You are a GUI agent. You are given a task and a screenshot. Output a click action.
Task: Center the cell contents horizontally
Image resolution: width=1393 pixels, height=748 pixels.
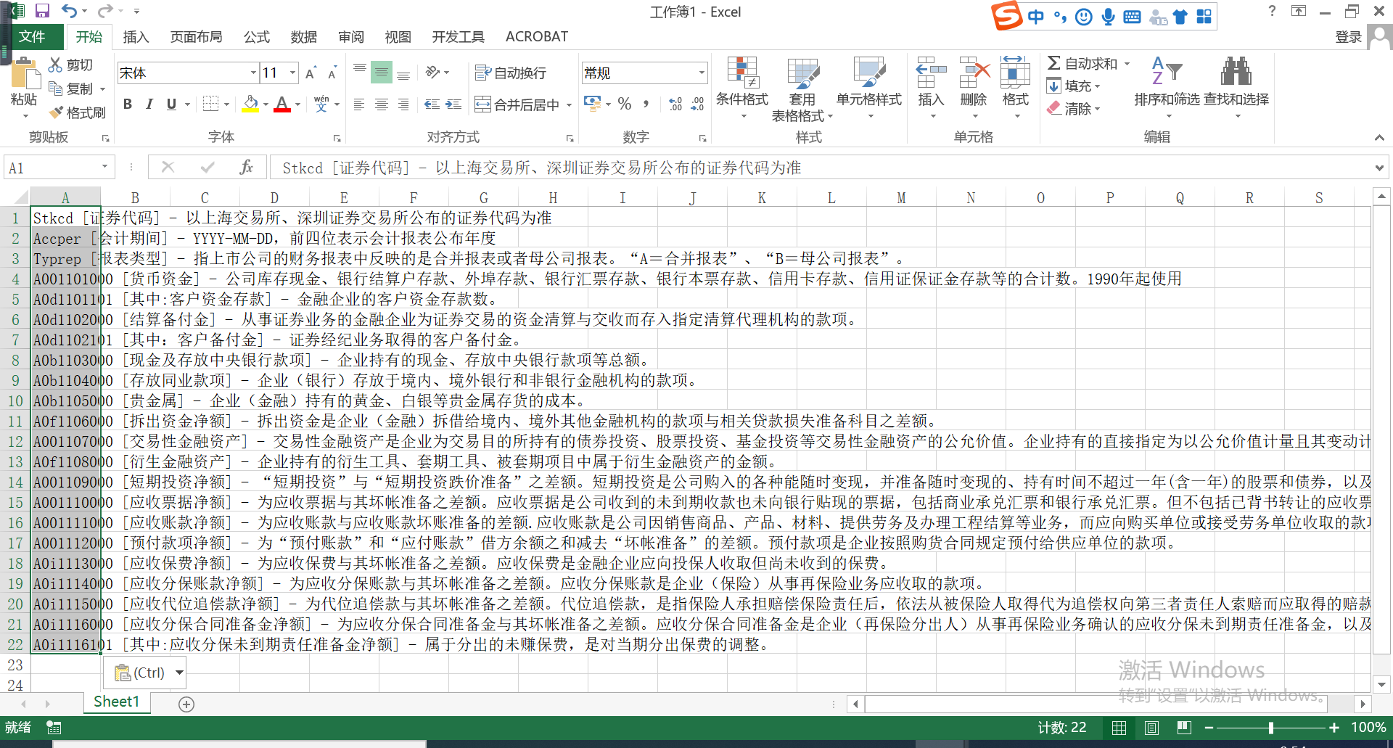pyautogui.click(x=382, y=104)
